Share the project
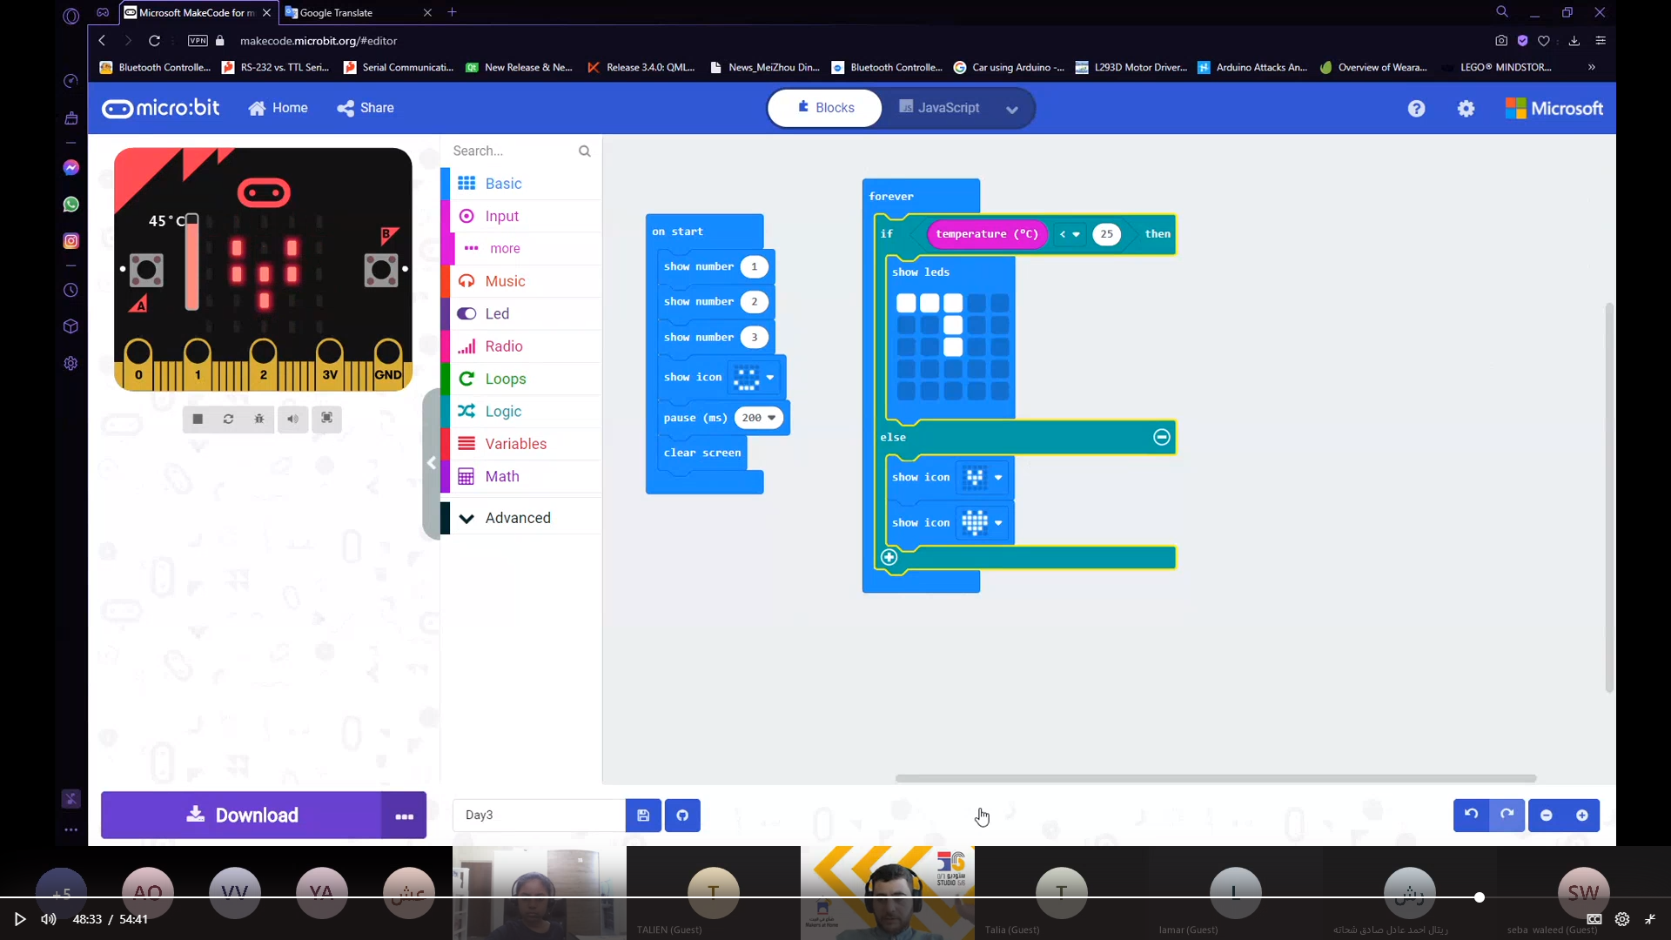This screenshot has height=940, width=1671. [366, 108]
